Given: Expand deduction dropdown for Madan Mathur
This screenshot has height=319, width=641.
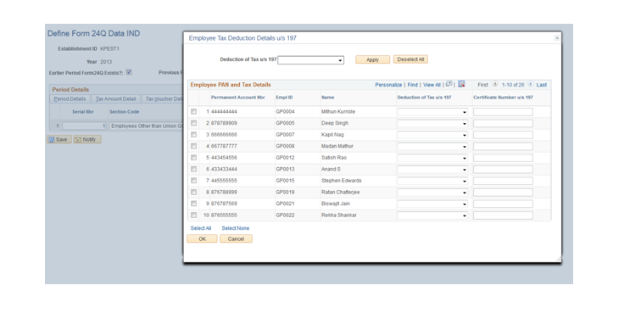Looking at the screenshot, I should (432, 147).
